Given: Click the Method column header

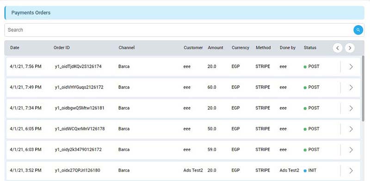Looking at the screenshot, I should coord(263,48).
